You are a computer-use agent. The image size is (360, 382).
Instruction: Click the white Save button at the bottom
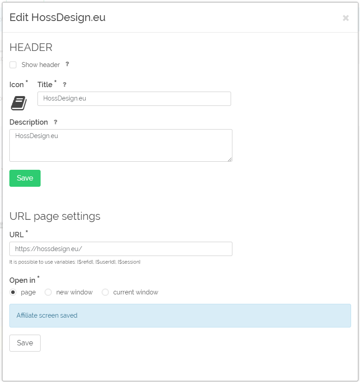(25, 343)
